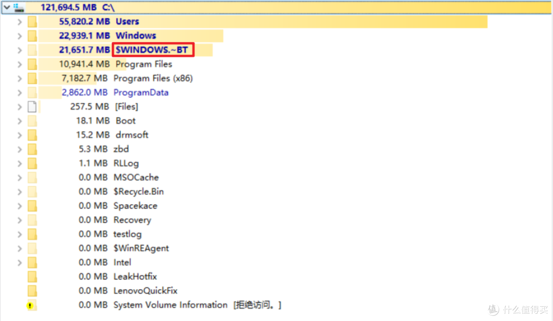Viewport: 553px width, 321px height.
Task: Click the 21,651.7 MB size value
Action: tap(84, 50)
